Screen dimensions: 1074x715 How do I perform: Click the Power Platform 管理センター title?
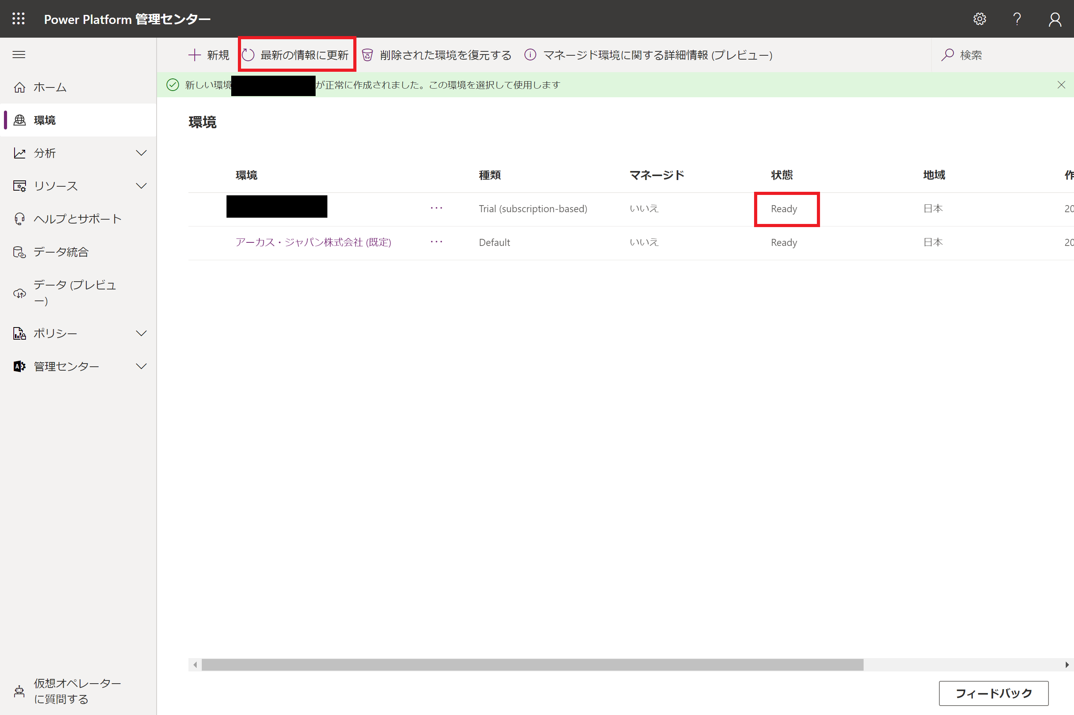coord(127,19)
